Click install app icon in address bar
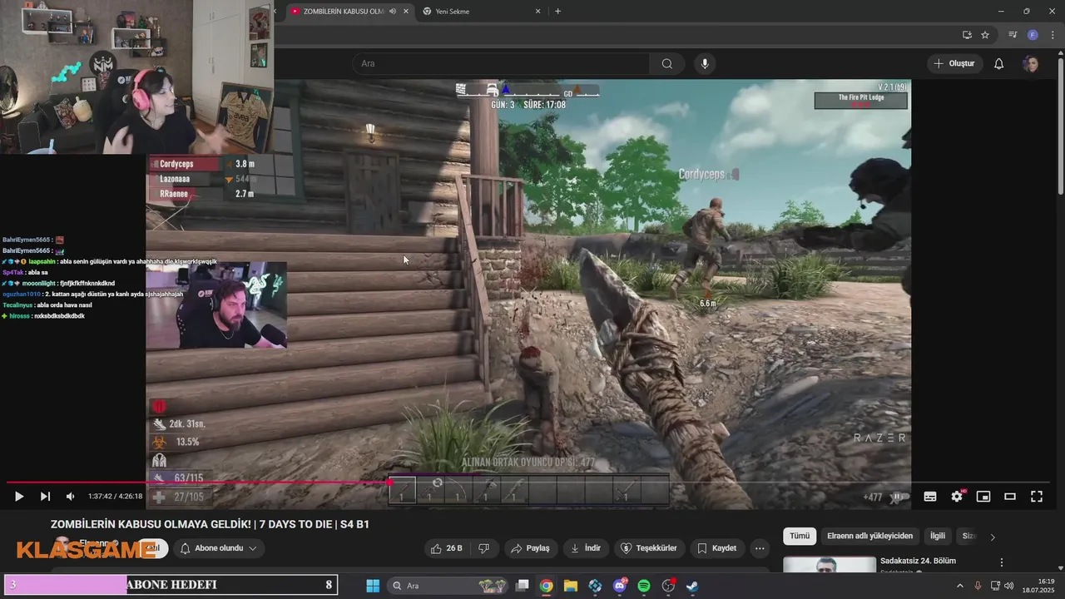The image size is (1065, 599). click(x=967, y=35)
